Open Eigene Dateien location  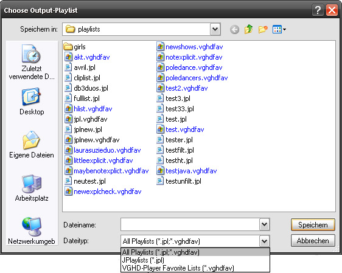32,145
